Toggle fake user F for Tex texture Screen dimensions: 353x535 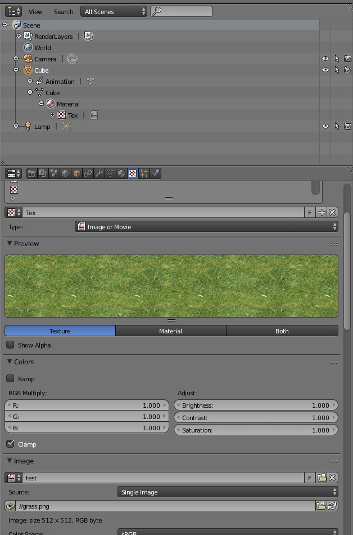[x=310, y=212]
